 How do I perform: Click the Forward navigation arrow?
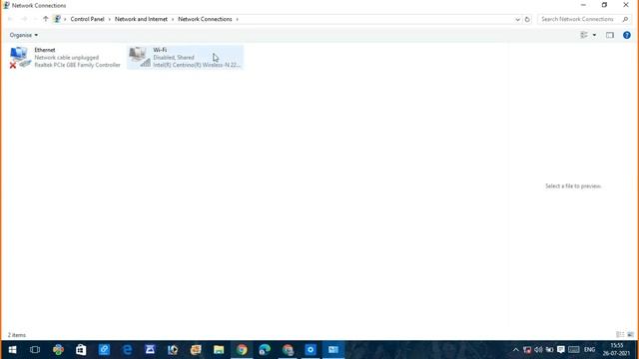(24, 19)
